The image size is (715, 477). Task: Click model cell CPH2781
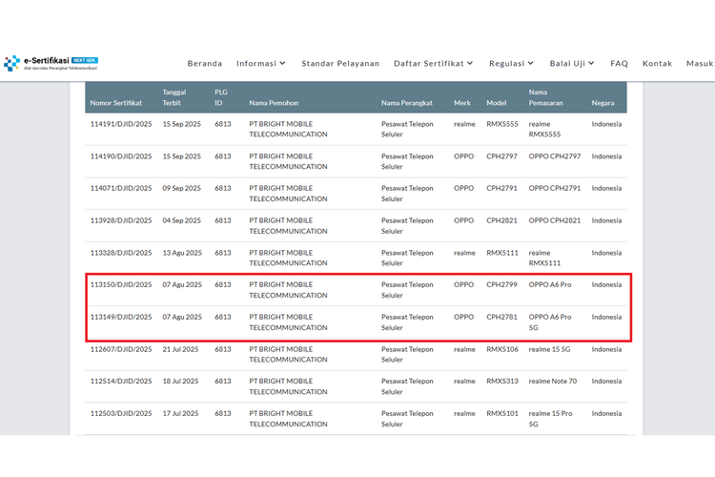coord(501,317)
